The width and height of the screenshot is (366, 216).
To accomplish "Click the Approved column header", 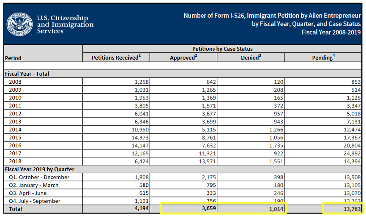I will [183, 57].
